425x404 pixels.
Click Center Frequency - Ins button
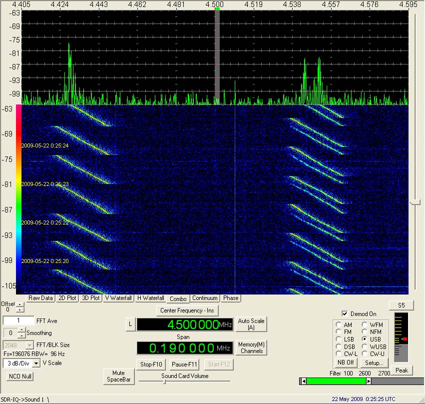pos(187,310)
